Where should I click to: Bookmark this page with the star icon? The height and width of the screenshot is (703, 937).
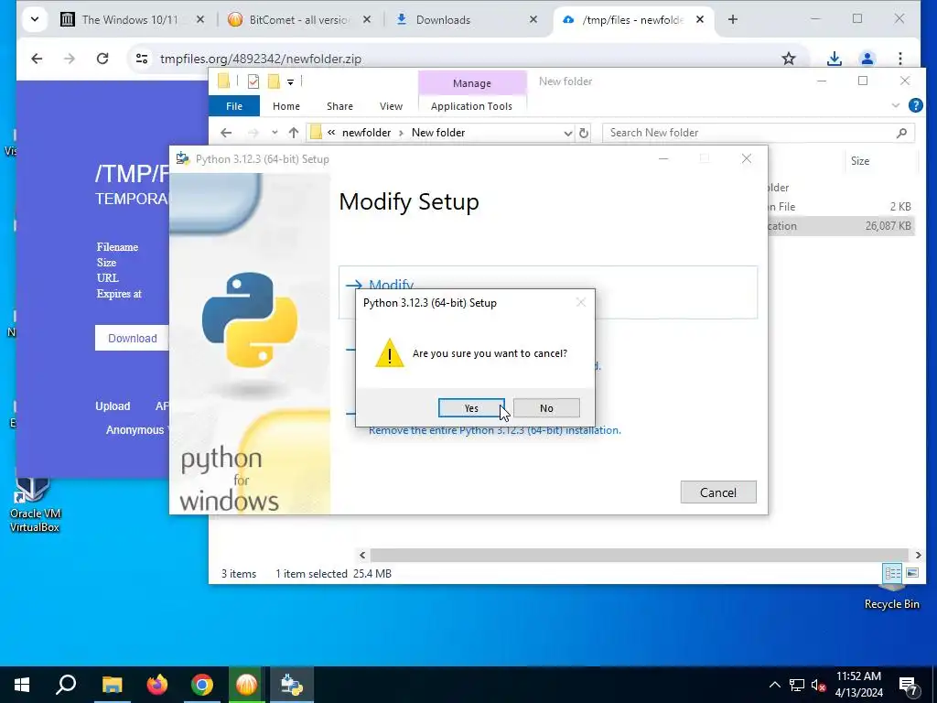[x=789, y=59]
